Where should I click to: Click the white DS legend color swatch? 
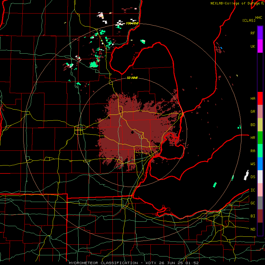click(x=260, y=177)
